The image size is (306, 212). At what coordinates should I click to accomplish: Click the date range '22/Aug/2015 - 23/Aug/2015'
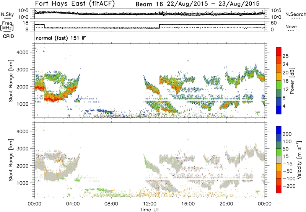(x=213, y=4)
